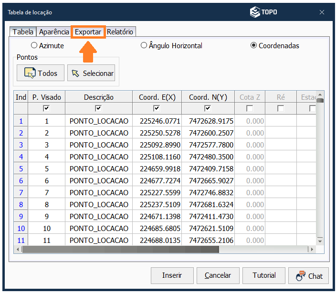Open the Relatório tab
This screenshot has width=336, height=294.
pyautogui.click(x=120, y=32)
